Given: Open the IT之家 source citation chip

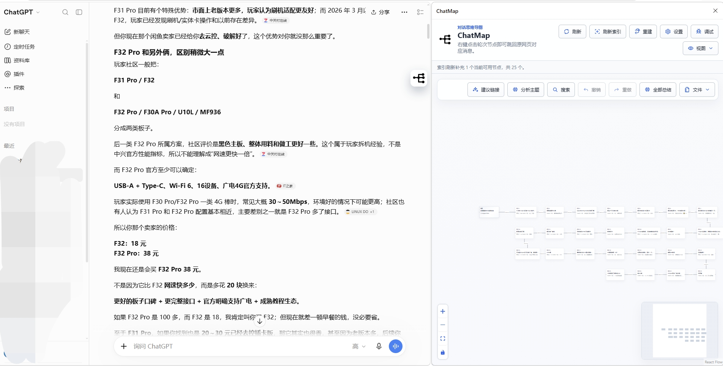Looking at the screenshot, I should tap(285, 186).
